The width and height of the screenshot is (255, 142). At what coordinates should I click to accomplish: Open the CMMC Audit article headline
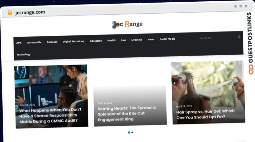pos(50,115)
